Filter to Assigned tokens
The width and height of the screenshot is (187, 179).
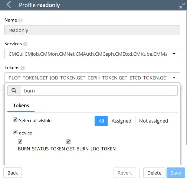click(x=121, y=121)
